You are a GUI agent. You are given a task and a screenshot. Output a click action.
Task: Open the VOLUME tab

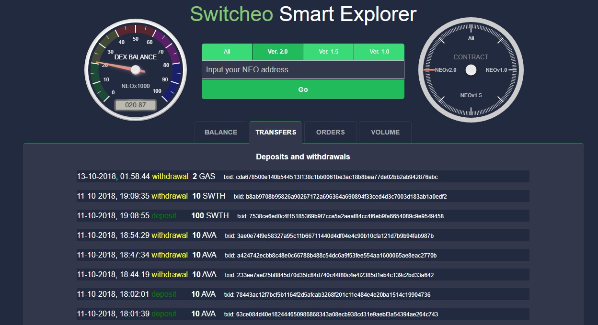pos(385,132)
